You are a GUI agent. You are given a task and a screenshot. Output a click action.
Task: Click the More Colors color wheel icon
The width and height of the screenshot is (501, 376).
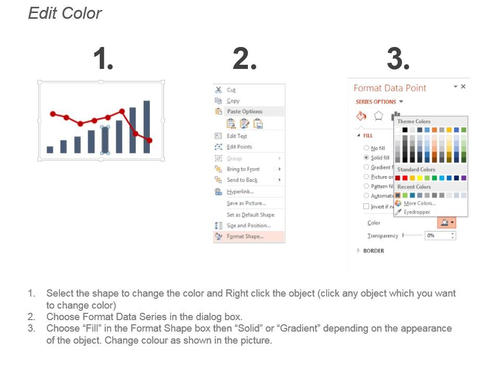point(398,203)
